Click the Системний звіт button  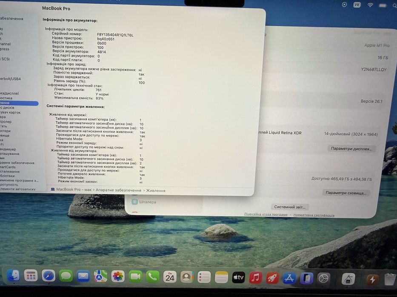click(x=290, y=207)
